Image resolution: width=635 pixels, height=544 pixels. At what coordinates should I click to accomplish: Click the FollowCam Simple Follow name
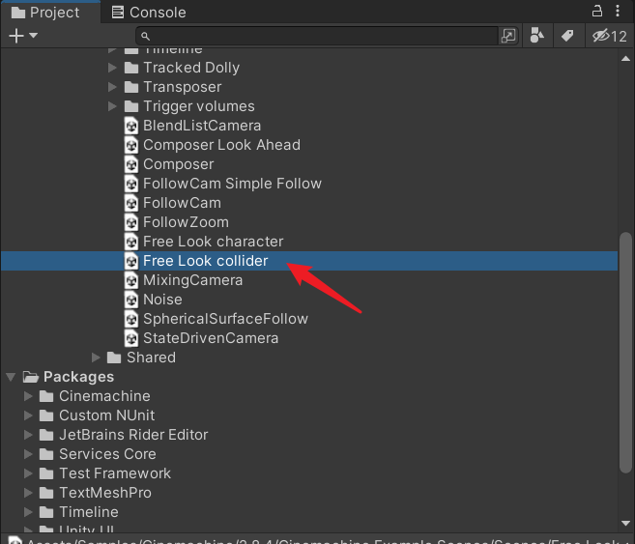[233, 184]
